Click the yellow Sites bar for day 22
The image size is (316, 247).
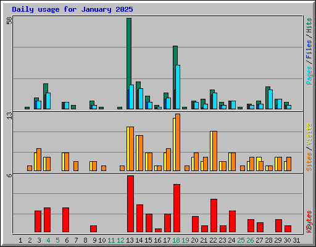pos(211,151)
